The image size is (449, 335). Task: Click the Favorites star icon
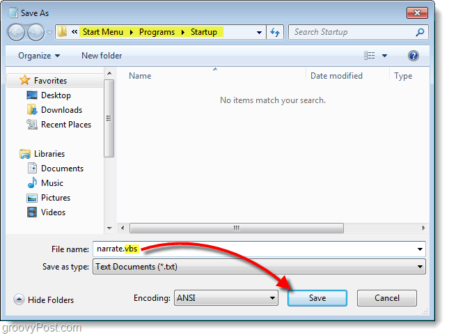(x=25, y=80)
